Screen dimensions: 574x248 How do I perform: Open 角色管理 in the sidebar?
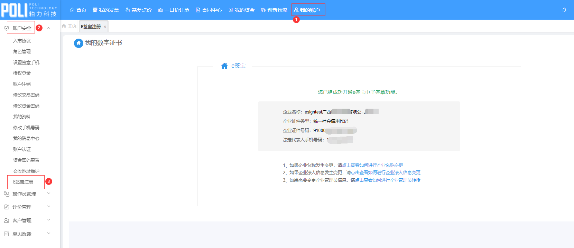[22, 51]
